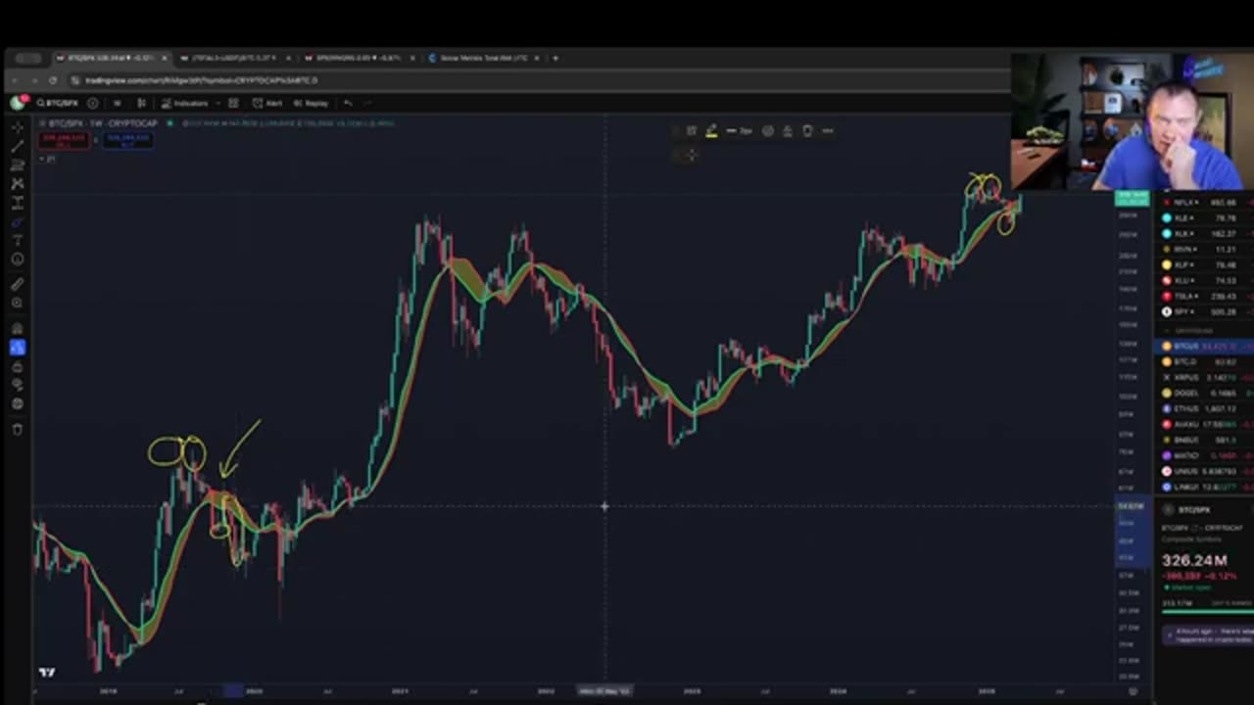Viewport: 1254px width, 705px height.
Task: Activate the zoom in tool
Action: (18, 303)
